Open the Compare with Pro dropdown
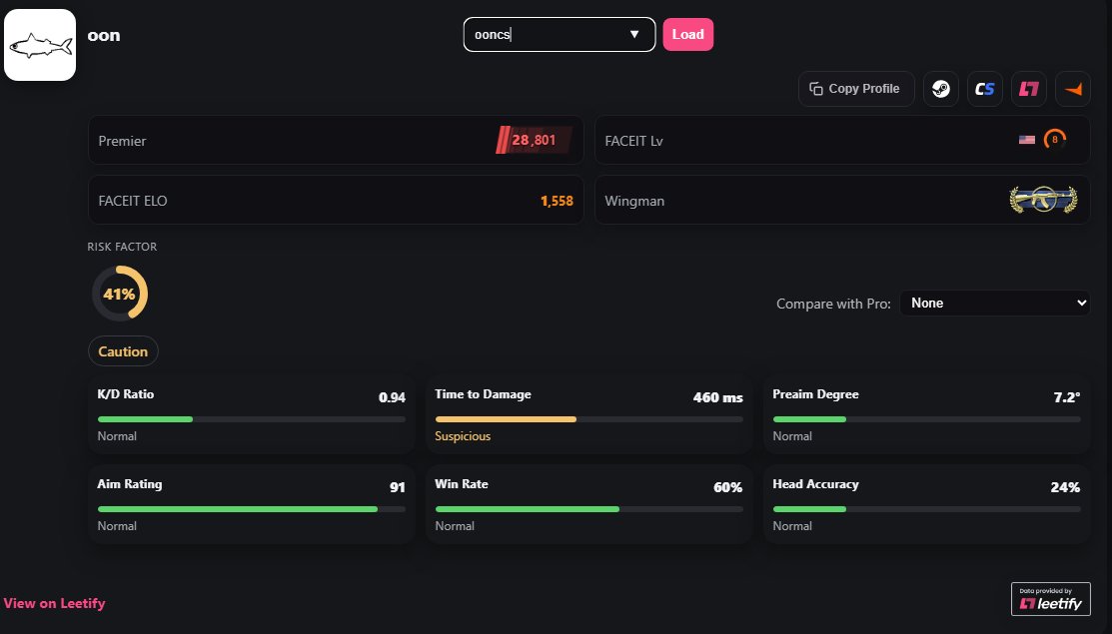 [994, 304]
